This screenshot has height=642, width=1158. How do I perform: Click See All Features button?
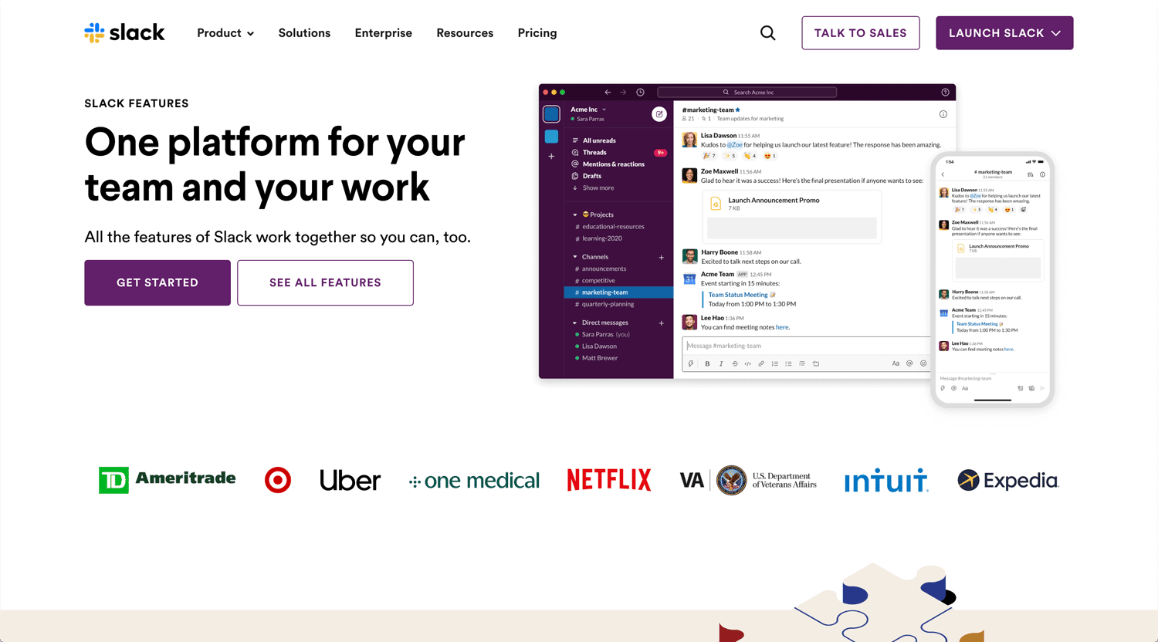coord(325,282)
